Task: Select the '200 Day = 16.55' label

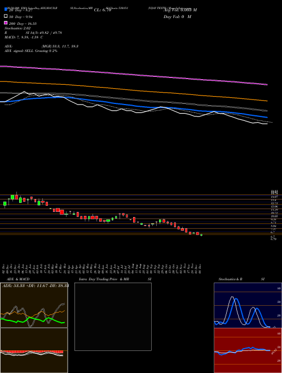Action: click(23, 24)
